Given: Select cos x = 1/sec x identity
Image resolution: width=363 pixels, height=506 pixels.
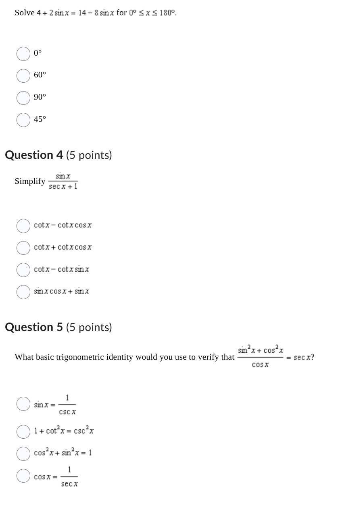Looking at the screenshot, I should pyautogui.click(x=23, y=475).
